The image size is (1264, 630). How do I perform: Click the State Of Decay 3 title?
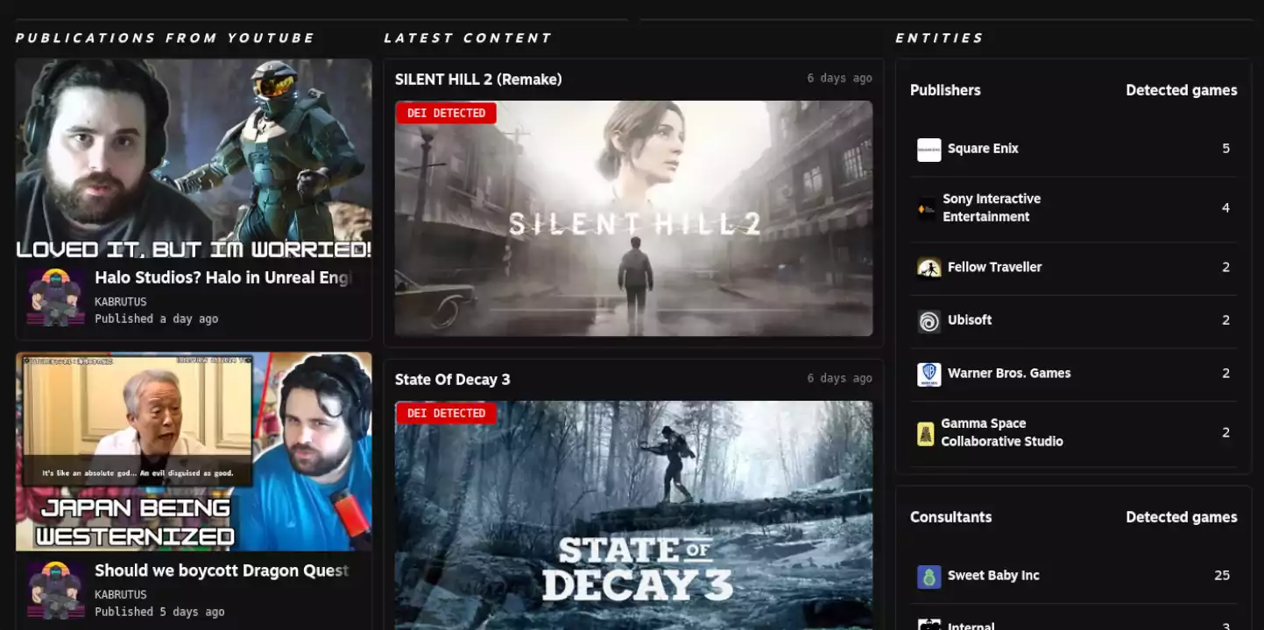[x=452, y=380]
